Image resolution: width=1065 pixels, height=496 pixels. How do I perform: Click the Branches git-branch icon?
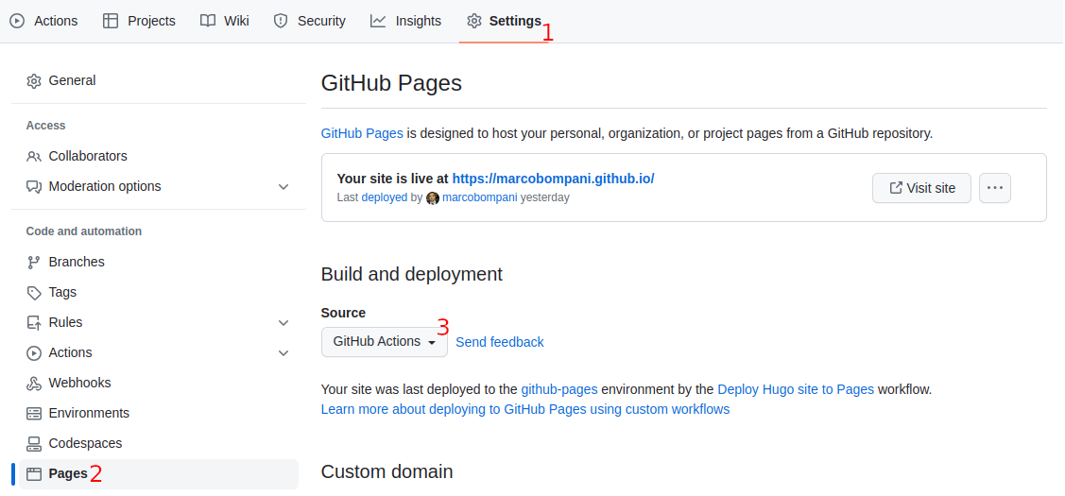coord(34,263)
